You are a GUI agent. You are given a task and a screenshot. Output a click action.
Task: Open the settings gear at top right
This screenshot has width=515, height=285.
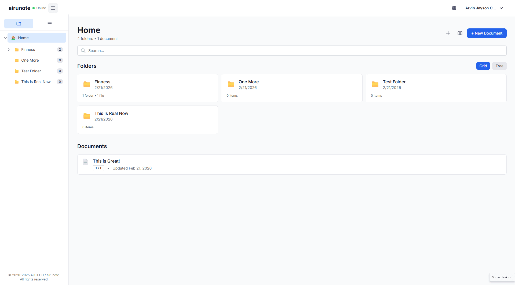pyautogui.click(x=454, y=8)
